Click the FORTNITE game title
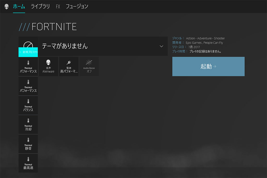This screenshot has width=267, height=178. pos(54,27)
